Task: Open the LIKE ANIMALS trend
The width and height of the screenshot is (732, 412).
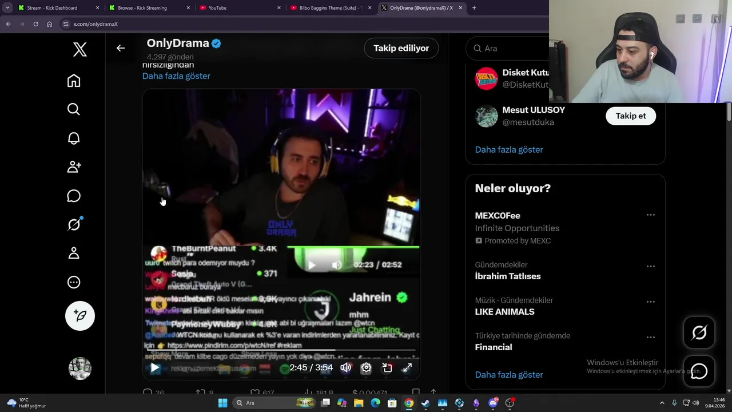Action: pos(505,312)
